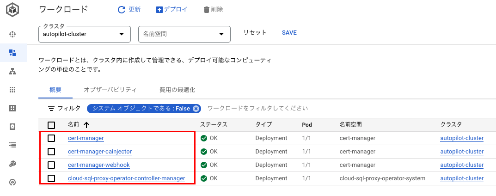The height and width of the screenshot is (196, 496).
Task: Click the タイプ column header
Action: [263, 124]
